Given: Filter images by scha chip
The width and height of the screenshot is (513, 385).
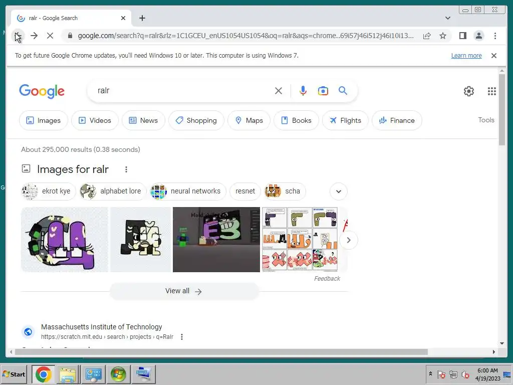Looking at the screenshot, I should (285, 191).
